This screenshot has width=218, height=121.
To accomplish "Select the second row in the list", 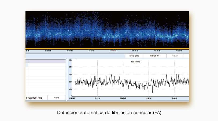I will (x=46, y=65).
